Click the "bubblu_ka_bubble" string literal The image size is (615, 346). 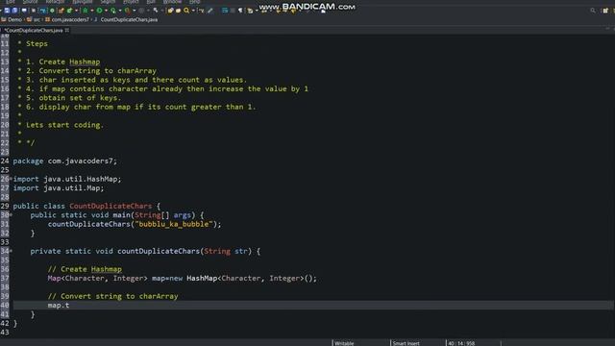click(x=174, y=224)
